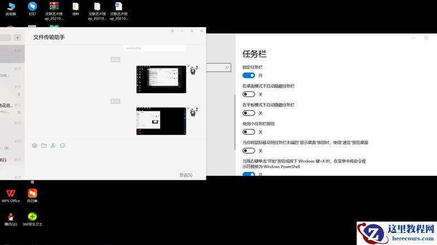Open the first screenshot thumbnail in chat

[x=161, y=79]
